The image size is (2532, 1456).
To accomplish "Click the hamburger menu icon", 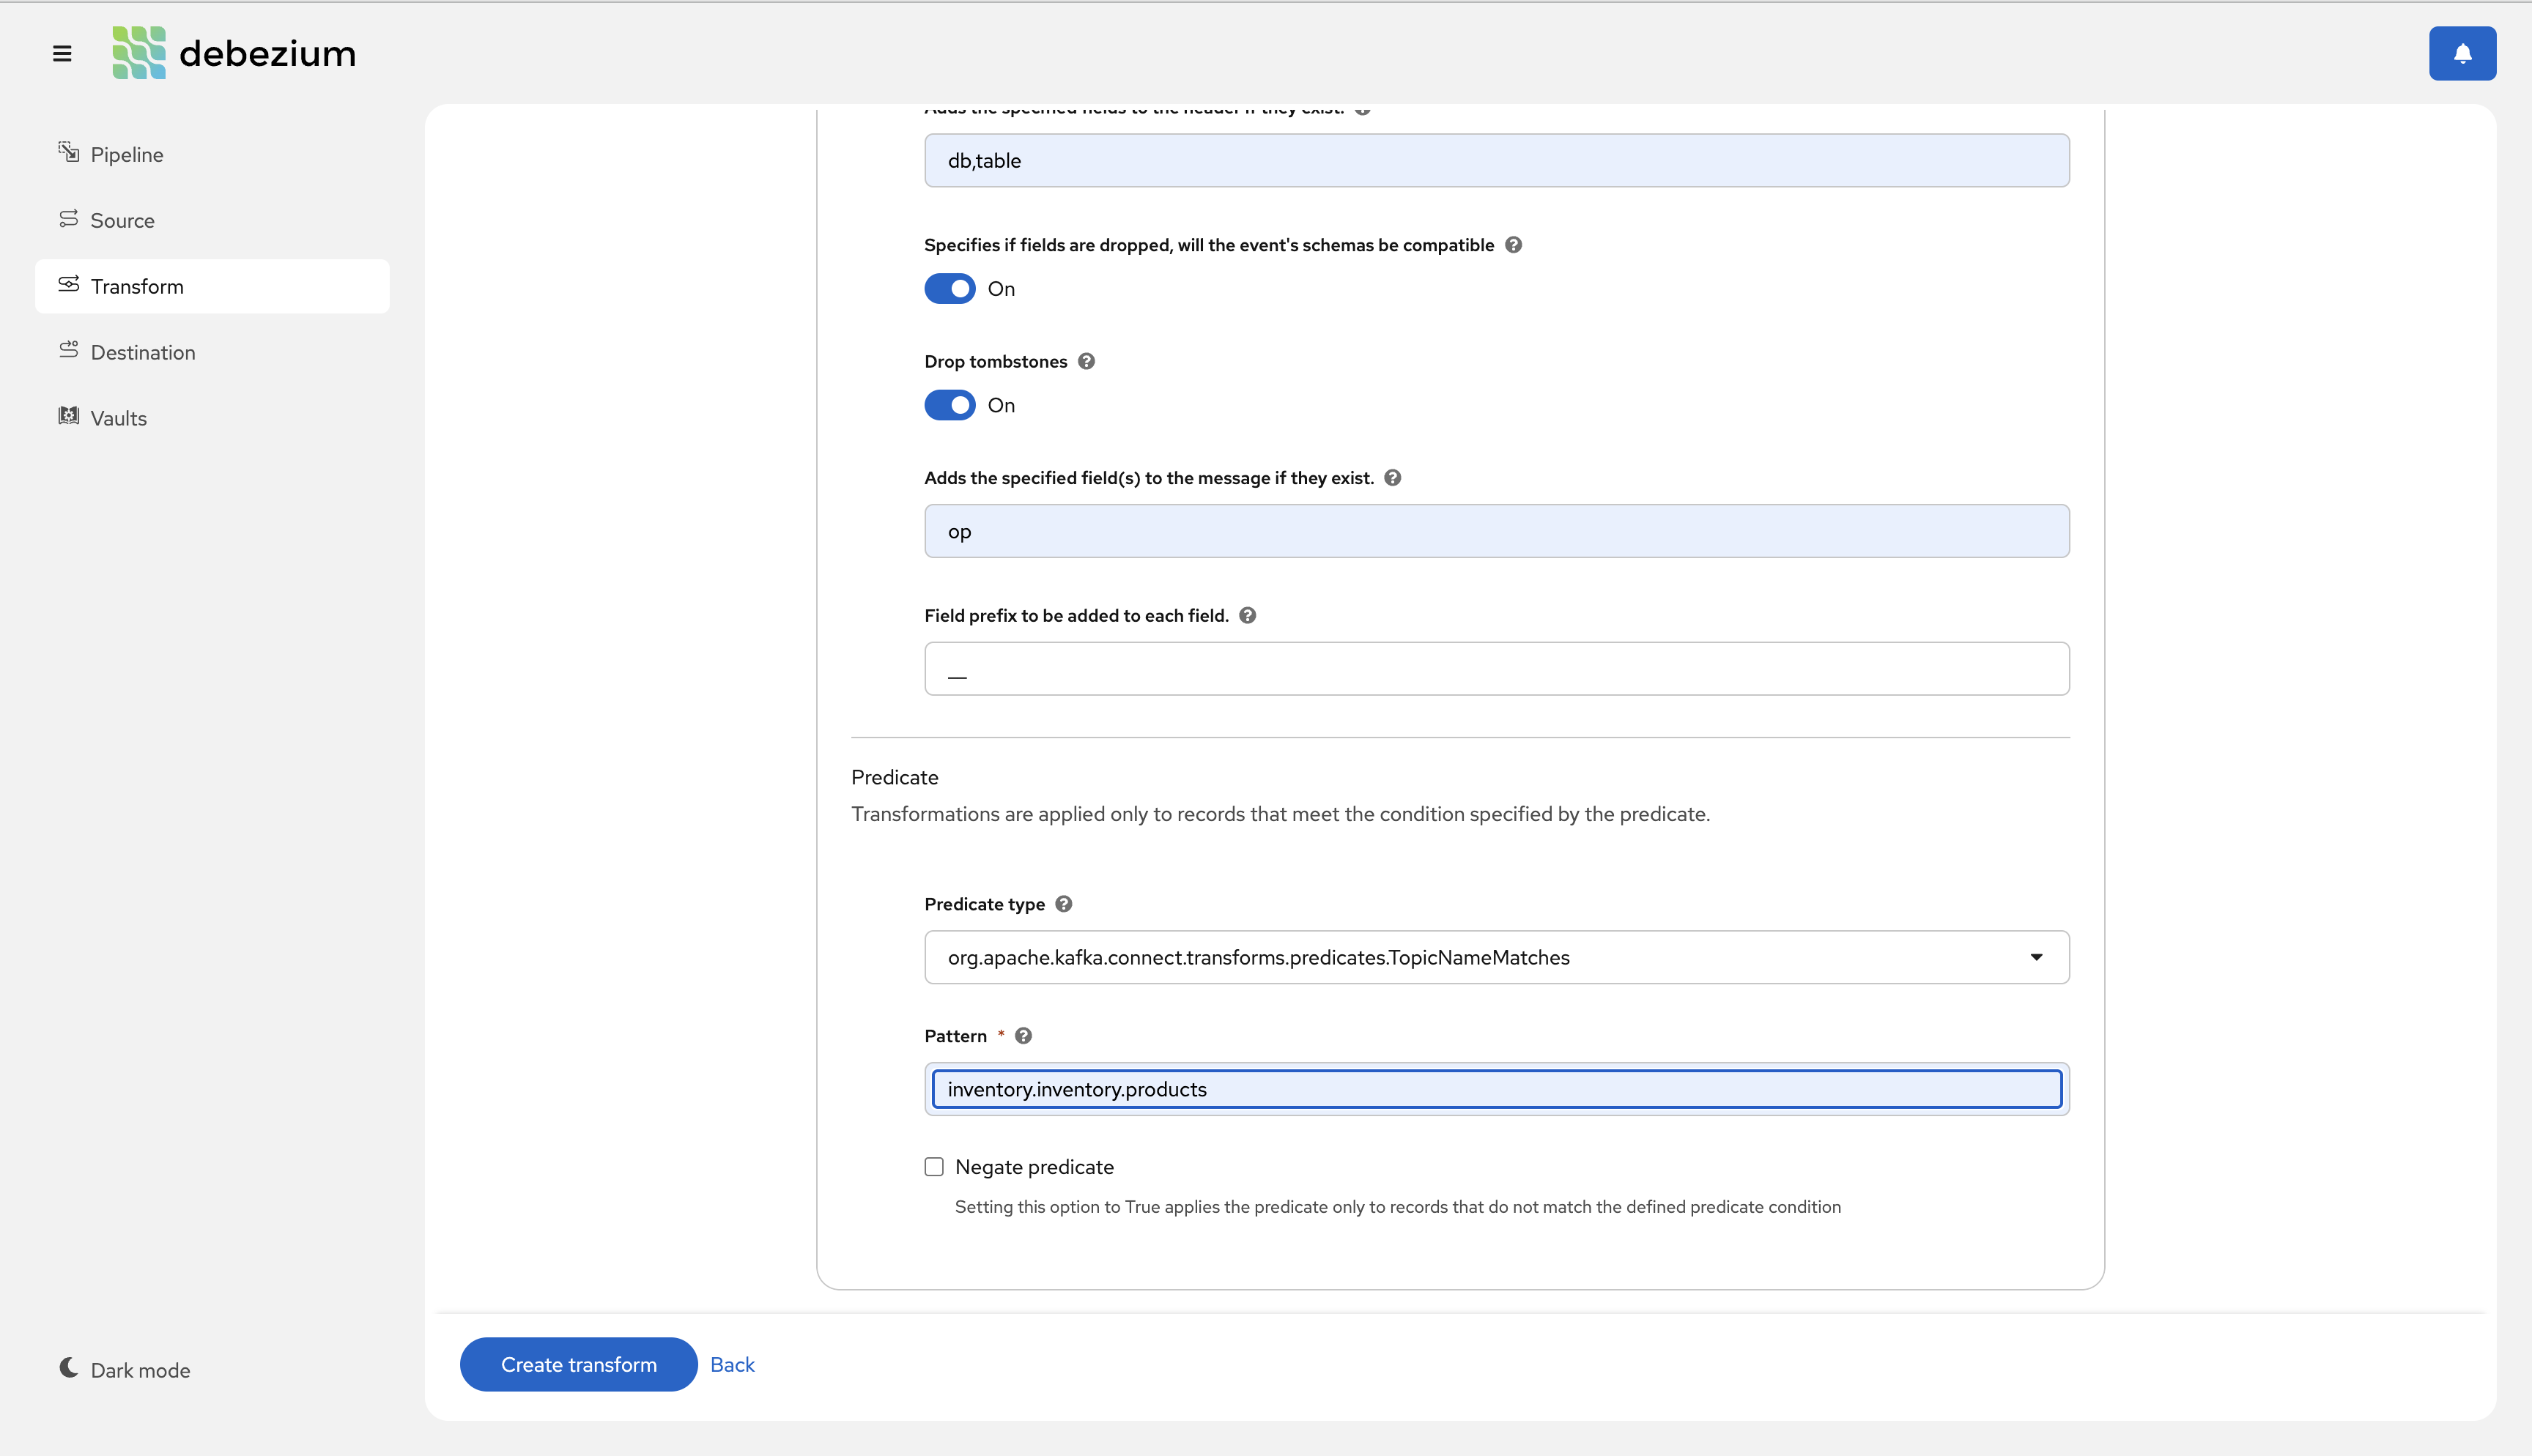I will [62, 54].
